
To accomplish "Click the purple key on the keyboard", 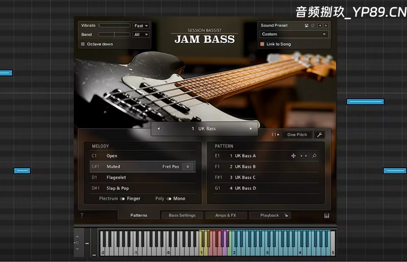I will pos(225,251).
